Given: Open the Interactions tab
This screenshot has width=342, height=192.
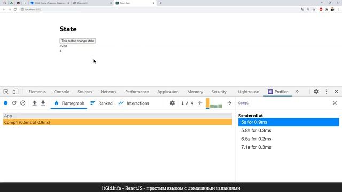Looking at the screenshot, I should (x=134, y=103).
